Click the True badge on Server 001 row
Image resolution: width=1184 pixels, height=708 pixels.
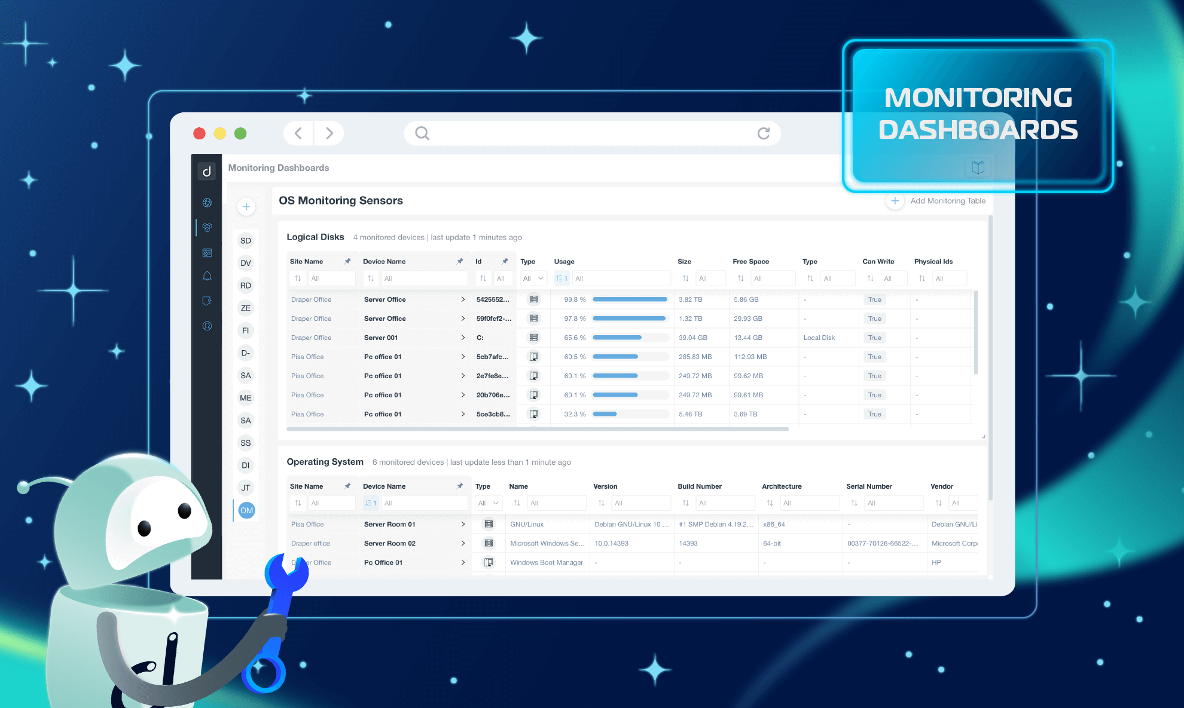(874, 338)
